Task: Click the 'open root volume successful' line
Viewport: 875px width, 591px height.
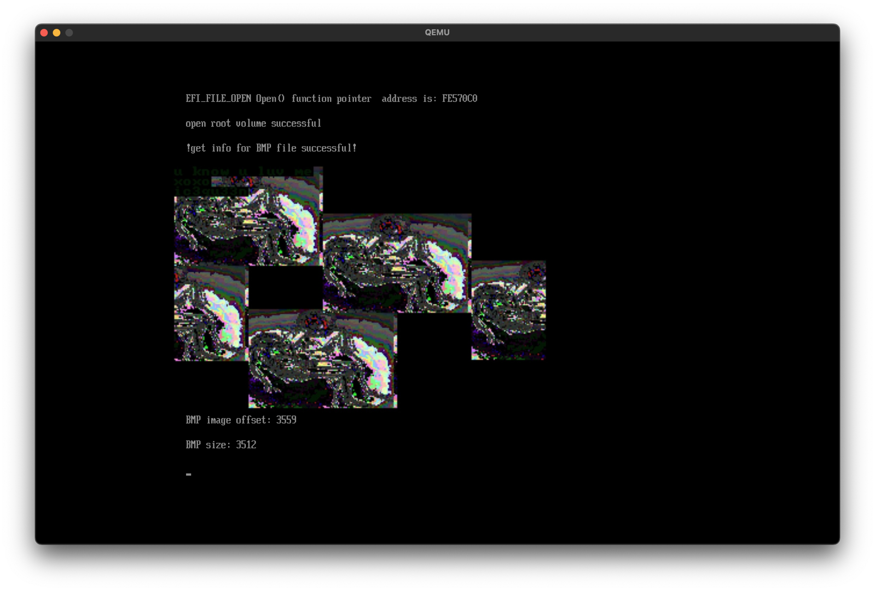Action: point(253,124)
